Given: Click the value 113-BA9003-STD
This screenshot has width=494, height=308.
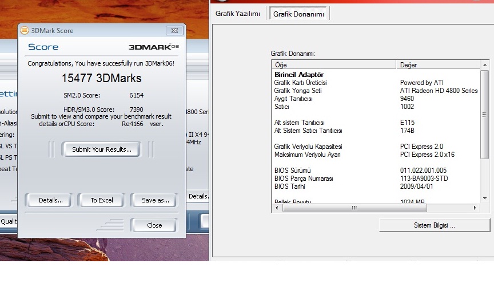Looking at the screenshot, I should [x=424, y=179].
